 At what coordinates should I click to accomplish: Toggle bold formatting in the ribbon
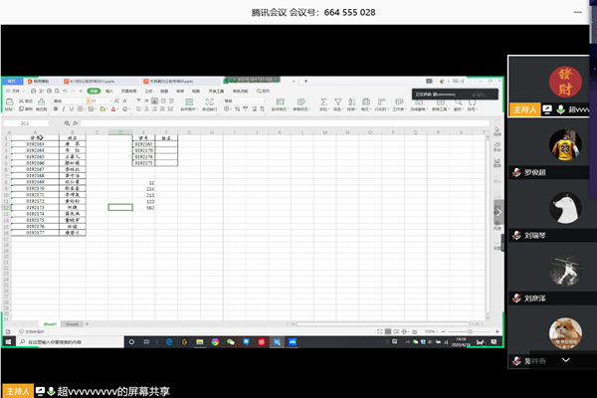55,109
